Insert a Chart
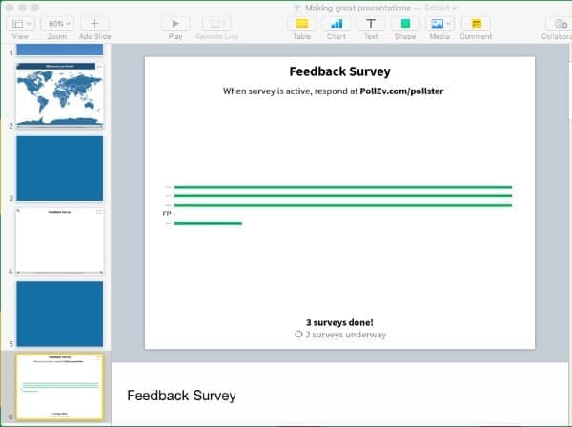 click(x=337, y=23)
